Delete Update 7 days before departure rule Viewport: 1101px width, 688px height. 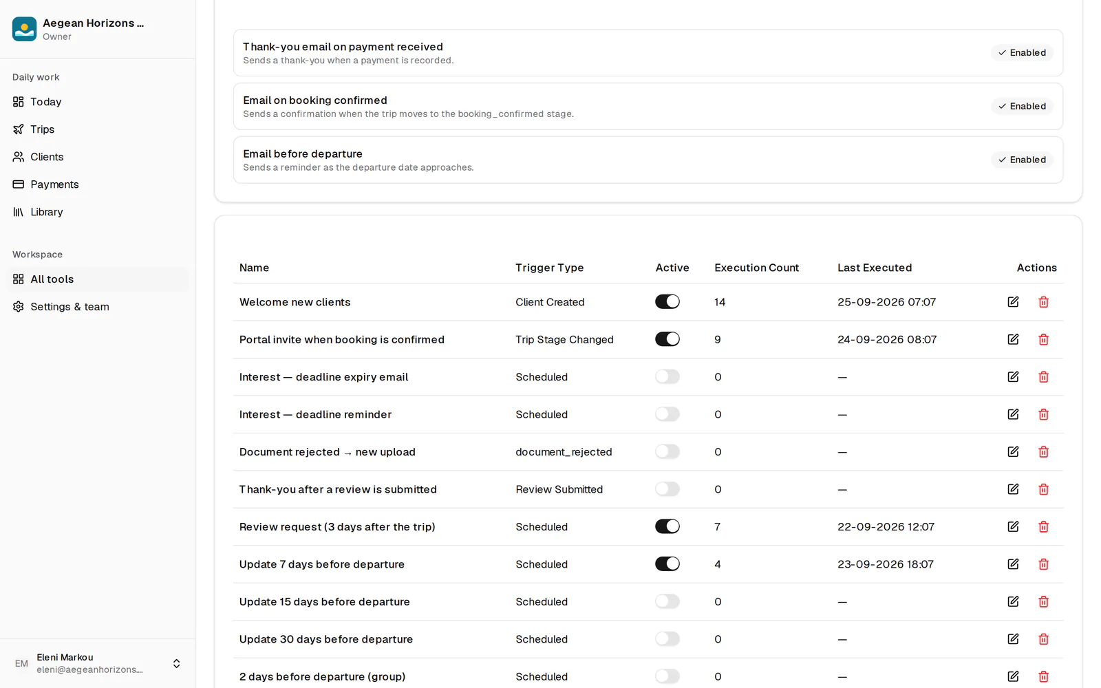pos(1043,564)
